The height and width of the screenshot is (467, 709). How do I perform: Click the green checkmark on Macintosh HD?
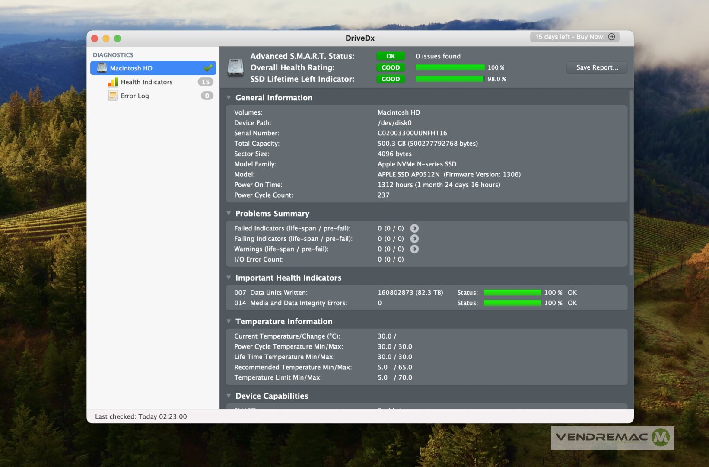point(208,68)
